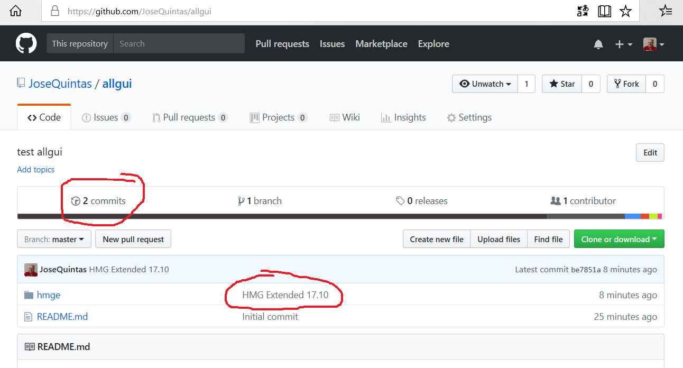Click the commit author avatar thumbnail
The image size is (683, 368).
tap(31, 270)
